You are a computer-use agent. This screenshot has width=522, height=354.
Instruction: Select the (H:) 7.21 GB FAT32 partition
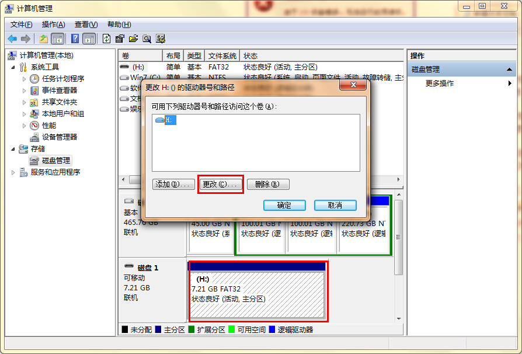[x=257, y=291]
